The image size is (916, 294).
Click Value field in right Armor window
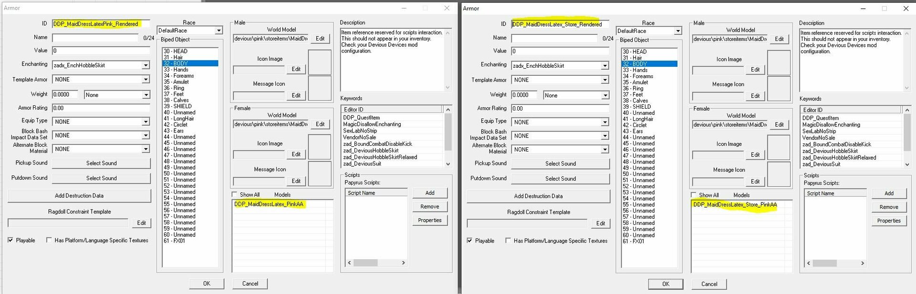pyautogui.click(x=561, y=51)
